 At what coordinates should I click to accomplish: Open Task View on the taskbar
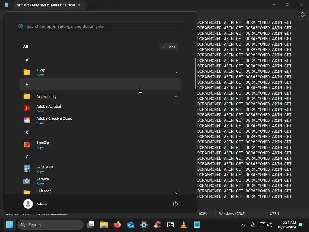91,225
